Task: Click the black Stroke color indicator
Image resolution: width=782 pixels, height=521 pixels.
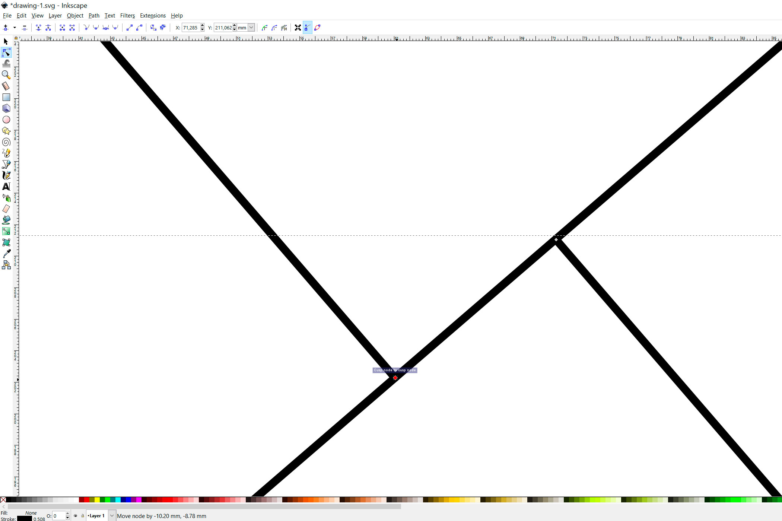Action: point(25,518)
